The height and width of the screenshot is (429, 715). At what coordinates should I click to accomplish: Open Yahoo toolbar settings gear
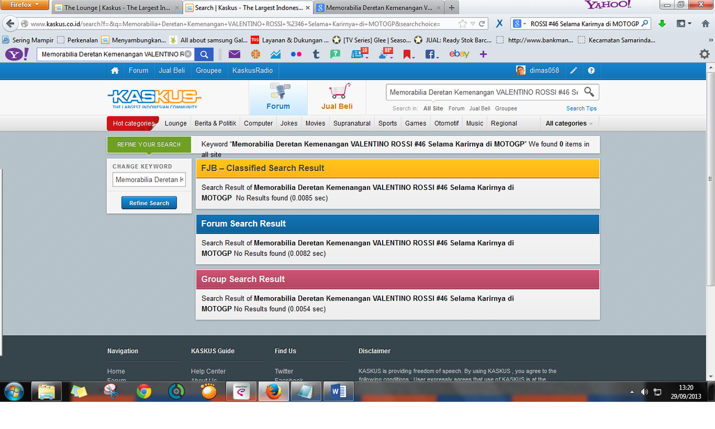click(704, 54)
